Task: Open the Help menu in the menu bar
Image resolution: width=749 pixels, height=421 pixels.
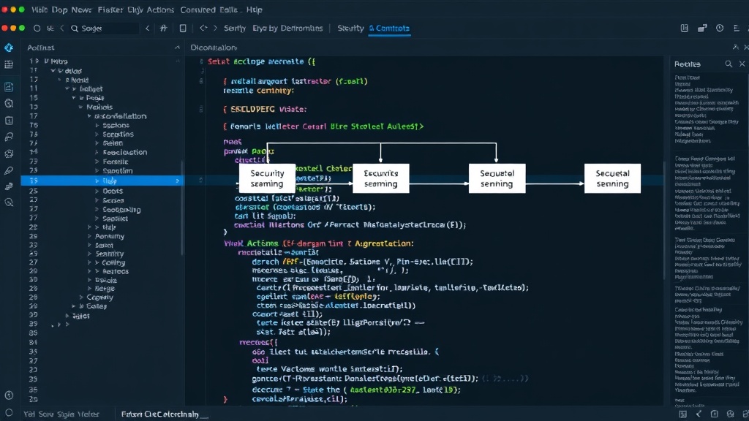Action: click(254, 10)
